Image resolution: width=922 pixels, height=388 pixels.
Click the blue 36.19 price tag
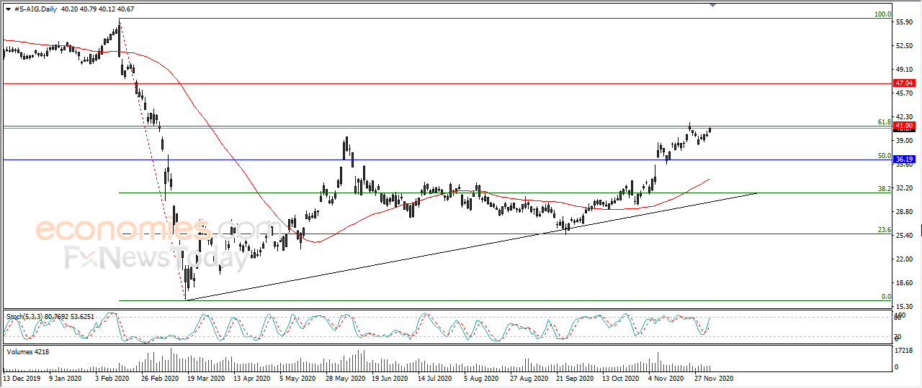(x=903, y=160)
